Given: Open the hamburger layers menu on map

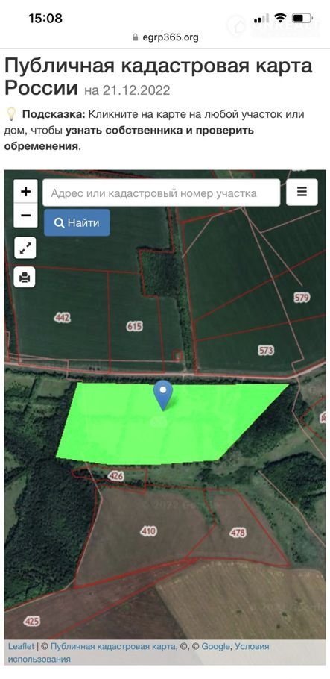Looking at the screenshot, I should (x=302, y=193).
